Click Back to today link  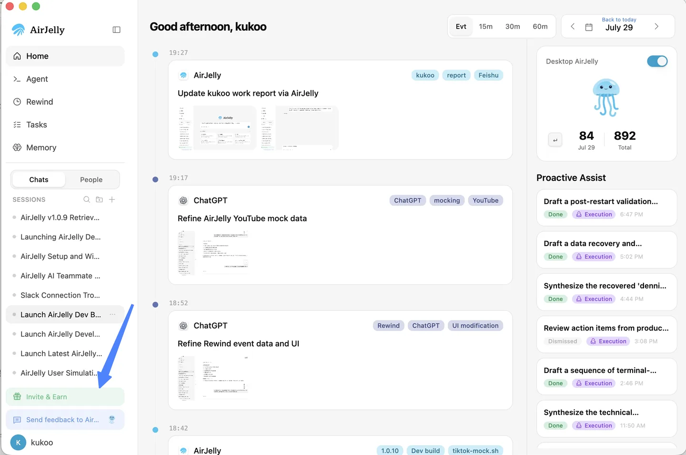(619, 20)
